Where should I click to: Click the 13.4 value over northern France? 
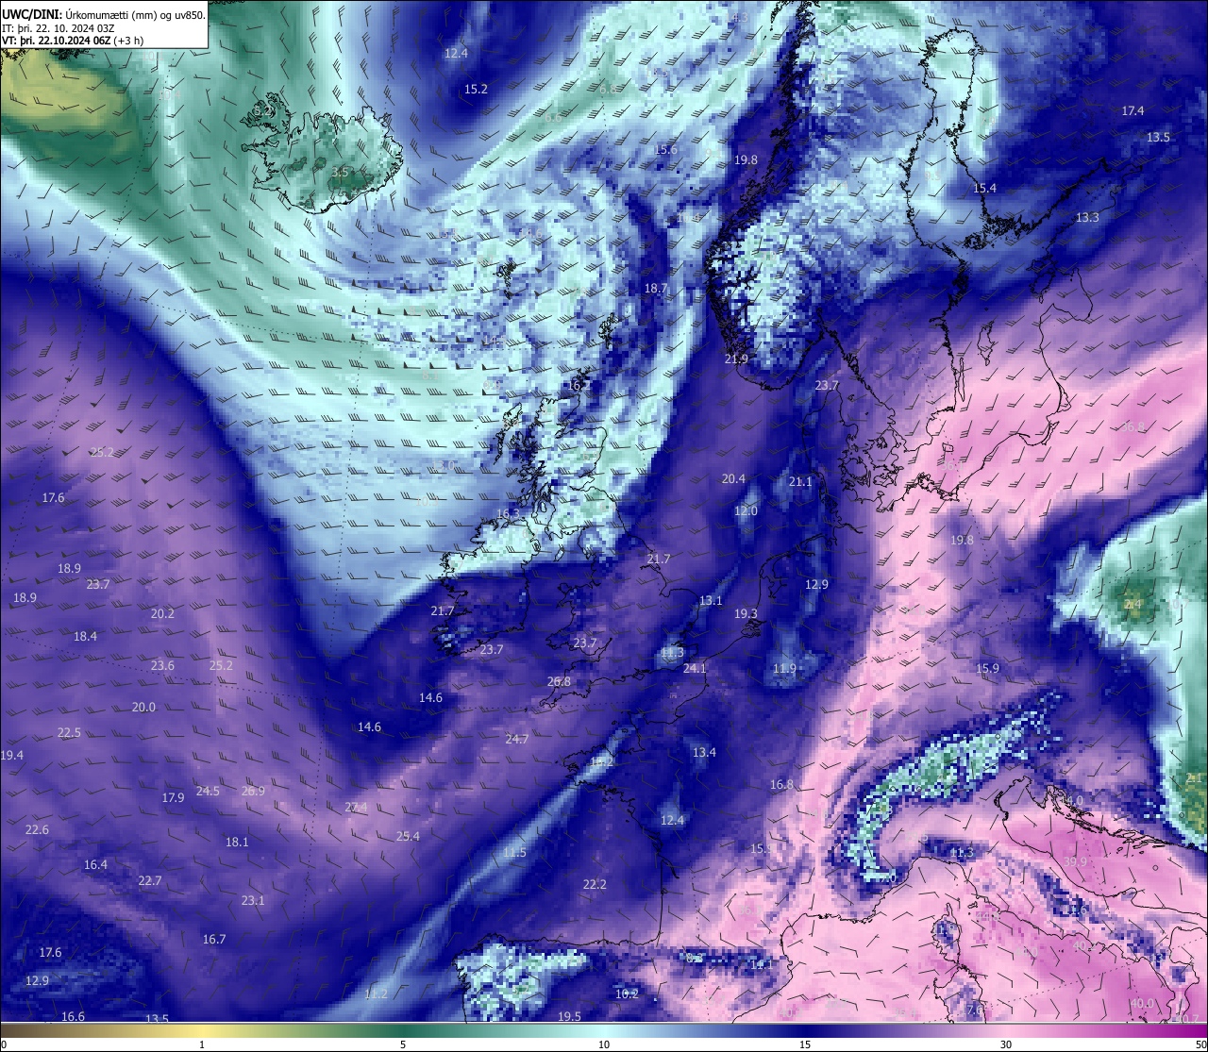click(x=704, y=753)
